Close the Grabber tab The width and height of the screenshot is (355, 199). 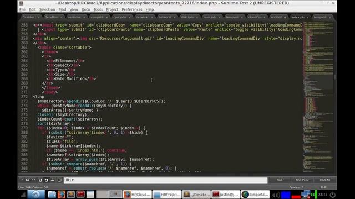point(39,17)
